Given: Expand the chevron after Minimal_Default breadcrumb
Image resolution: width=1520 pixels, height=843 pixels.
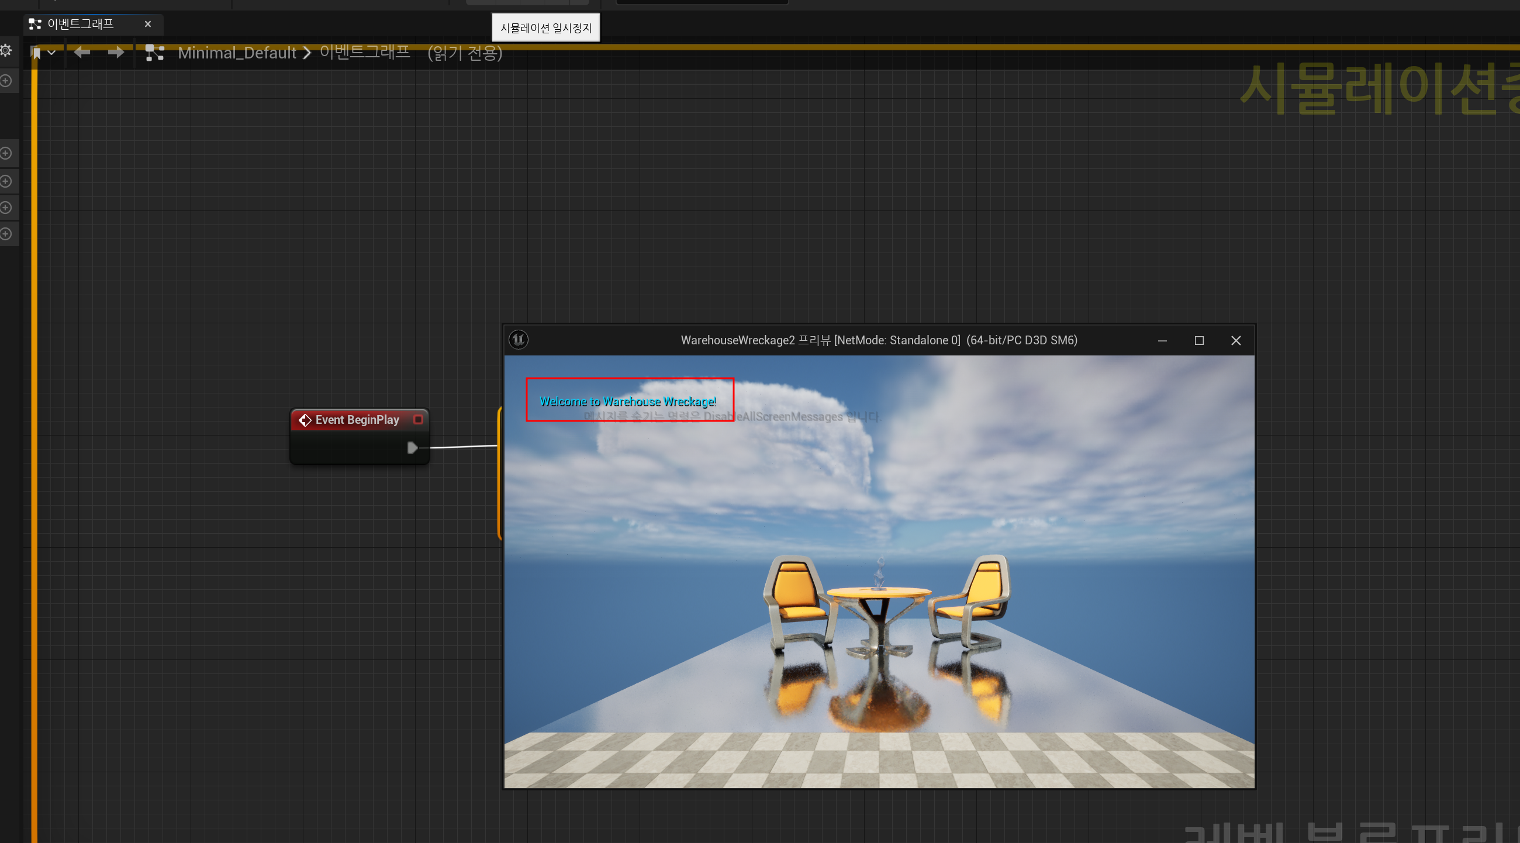Looking at the screenshot, I should click(x=307, y=53).
